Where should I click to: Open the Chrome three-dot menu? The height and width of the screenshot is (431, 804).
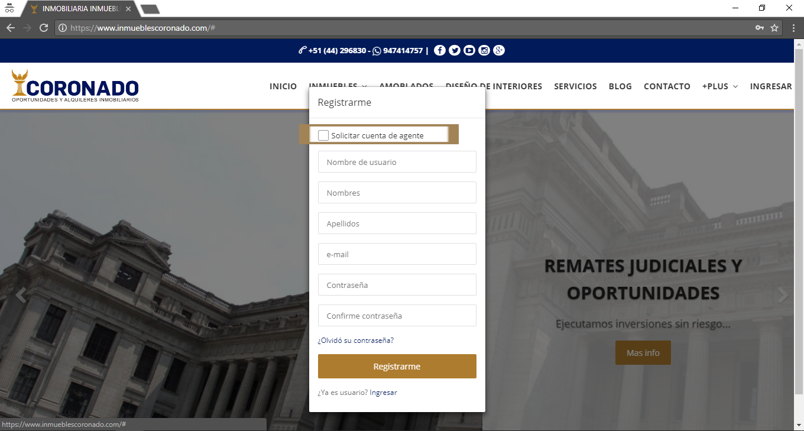point(793,28)
